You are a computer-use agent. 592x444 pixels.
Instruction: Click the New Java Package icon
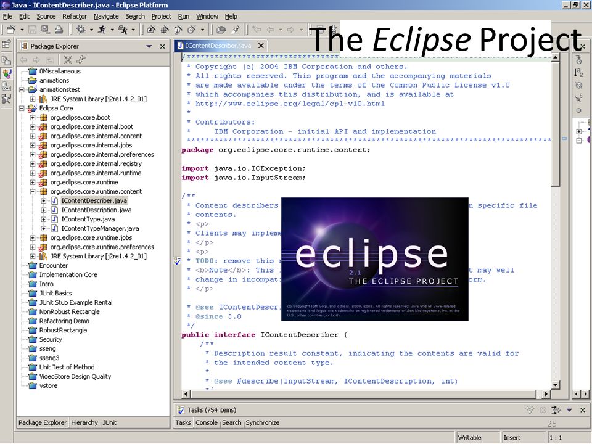(x=165, y=30)
